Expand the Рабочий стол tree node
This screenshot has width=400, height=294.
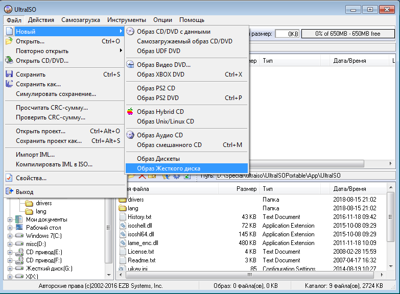(x=10, y=228)
